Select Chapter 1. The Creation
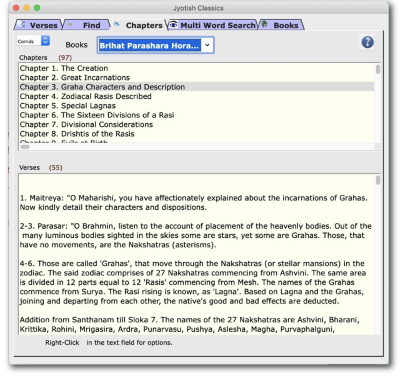The height and width of the screenshot is (376, 403). tap(64, 68)
